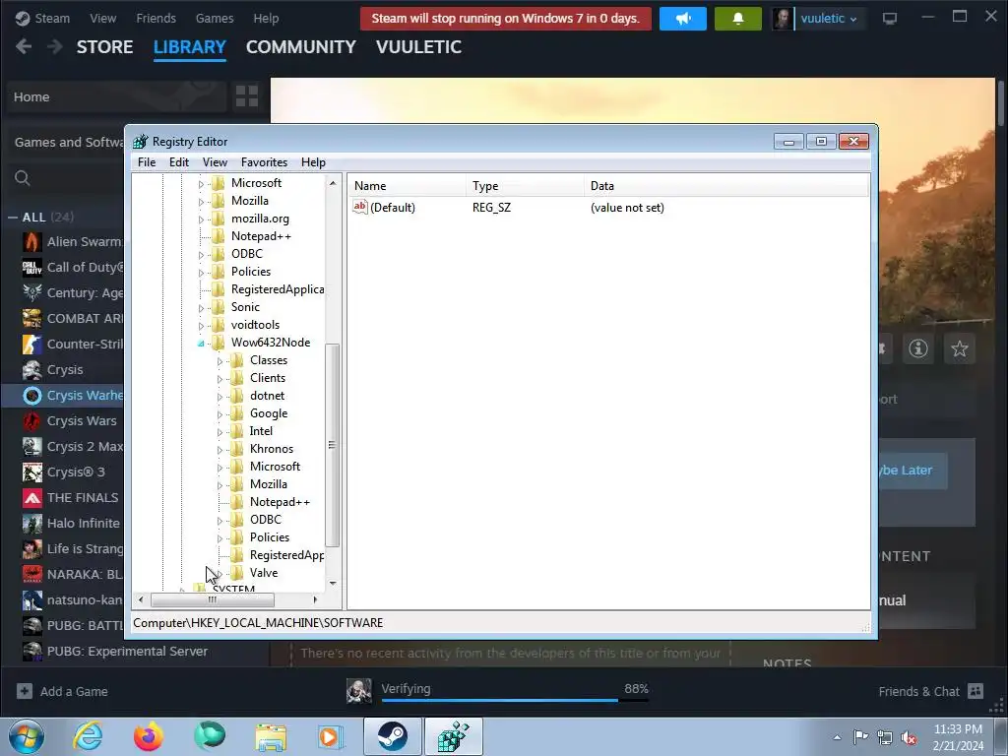
Task: Collapse the Wow6432Node registry key
Action: tap(201, 344)
